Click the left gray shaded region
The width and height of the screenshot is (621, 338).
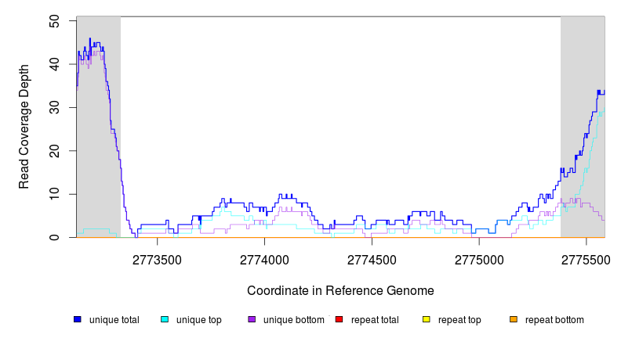98,156
